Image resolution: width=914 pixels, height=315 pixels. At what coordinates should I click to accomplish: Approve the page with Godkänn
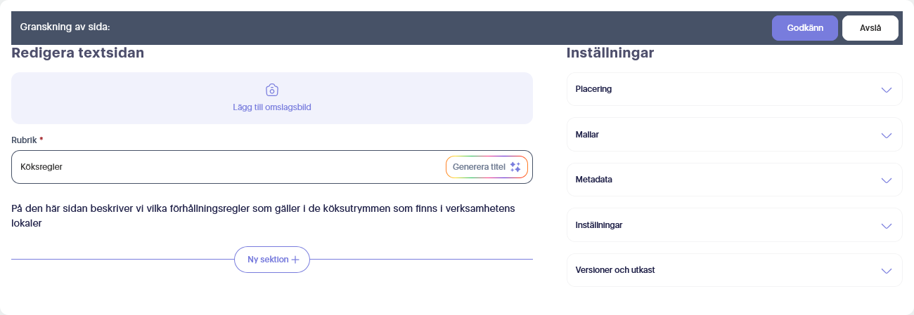coord(805,28)
